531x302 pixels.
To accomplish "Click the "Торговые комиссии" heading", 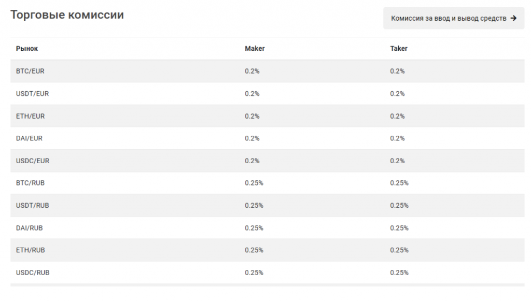I will [67, 15].
